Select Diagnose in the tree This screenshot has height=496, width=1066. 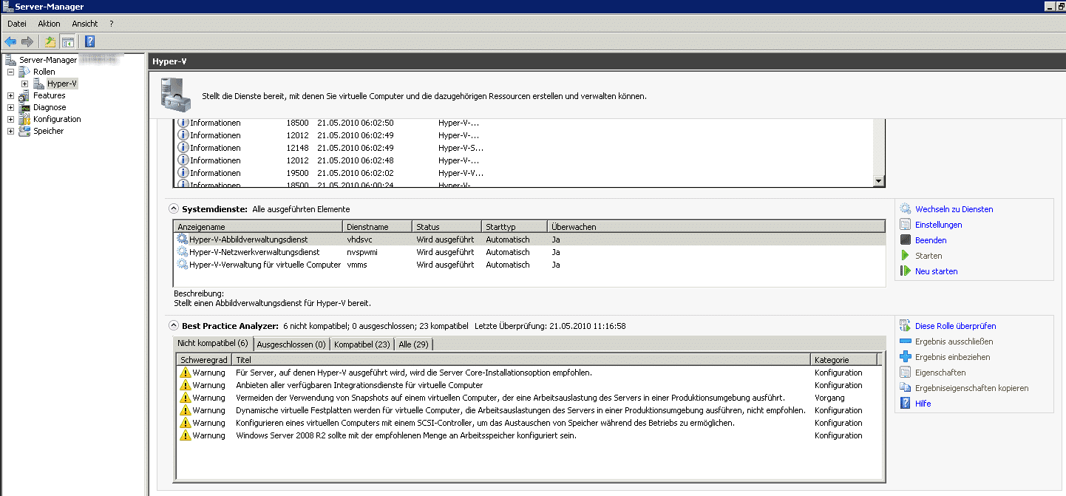(x=50, y=107)
